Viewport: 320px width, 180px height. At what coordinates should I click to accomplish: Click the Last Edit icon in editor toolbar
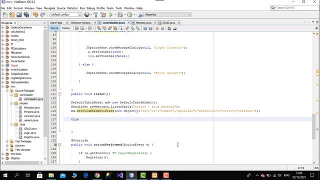point(76,28)
